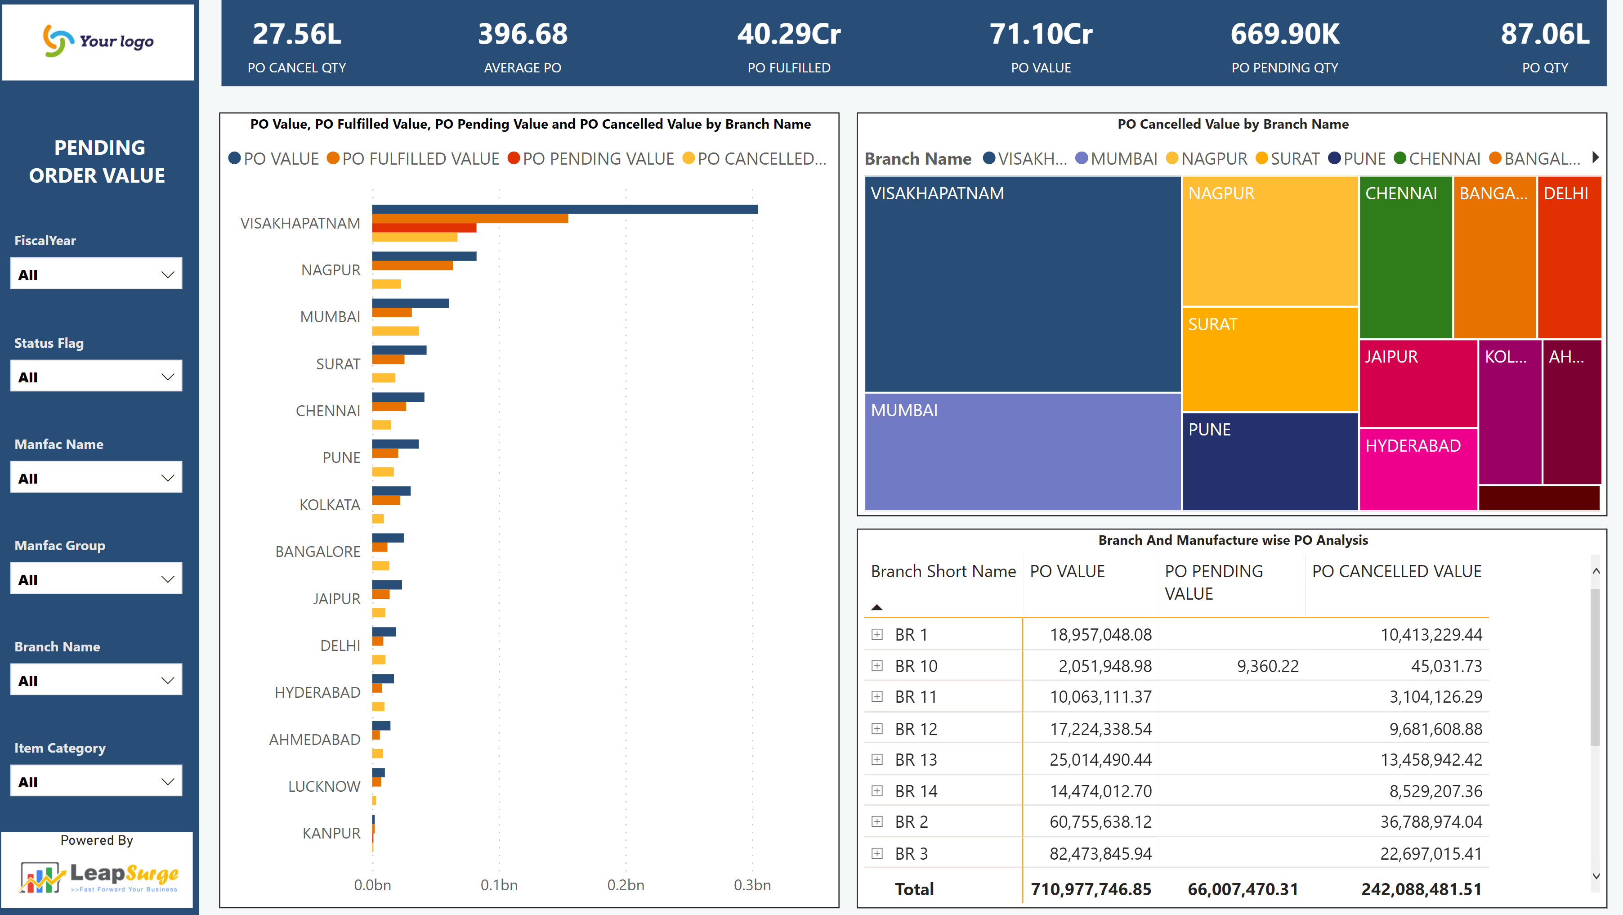Click the PO PENDING VALUE legend swatch
1623x915 pixels.
coord(514,159)
